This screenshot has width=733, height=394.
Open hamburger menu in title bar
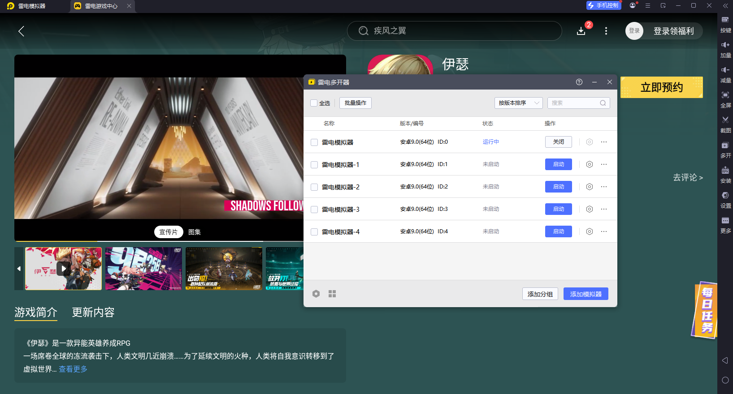click(648, 5)
